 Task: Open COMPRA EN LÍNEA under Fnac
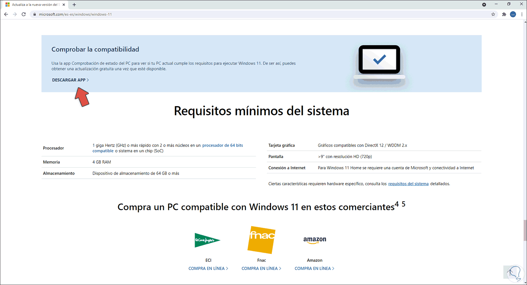tap(261, 269)
